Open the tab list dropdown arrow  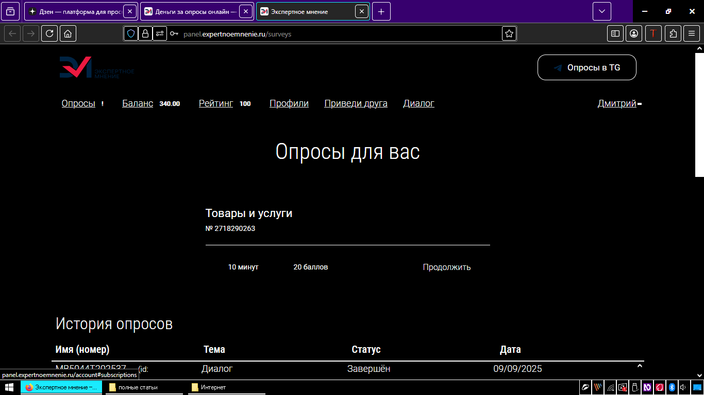point(601,11)
